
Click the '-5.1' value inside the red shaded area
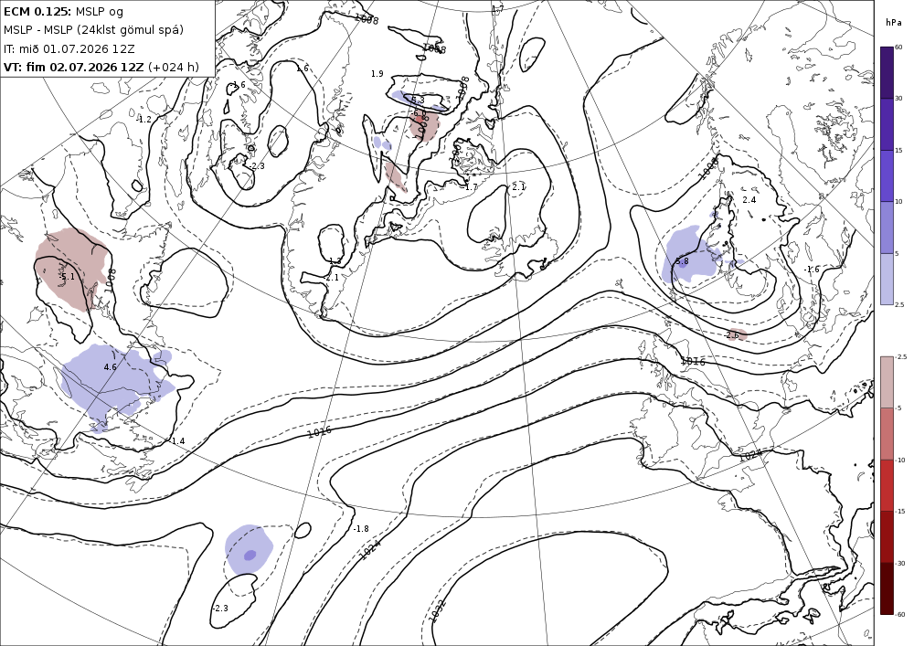tap(68, 277)
